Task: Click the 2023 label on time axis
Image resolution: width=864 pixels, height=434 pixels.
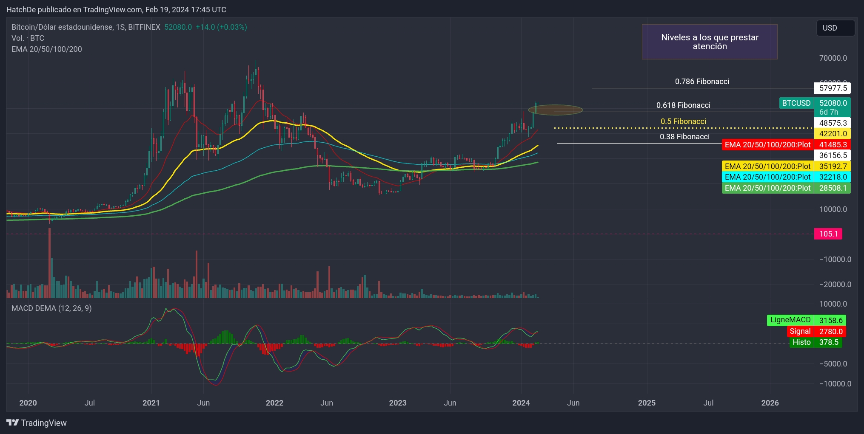Action: (398, 403)
